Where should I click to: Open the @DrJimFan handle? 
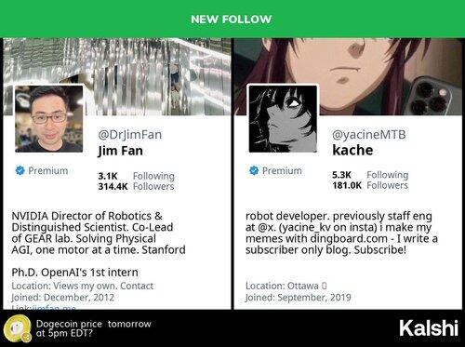click(x=130, y=135)
